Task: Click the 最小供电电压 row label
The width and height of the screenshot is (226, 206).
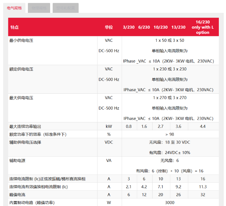Action: 21,41
